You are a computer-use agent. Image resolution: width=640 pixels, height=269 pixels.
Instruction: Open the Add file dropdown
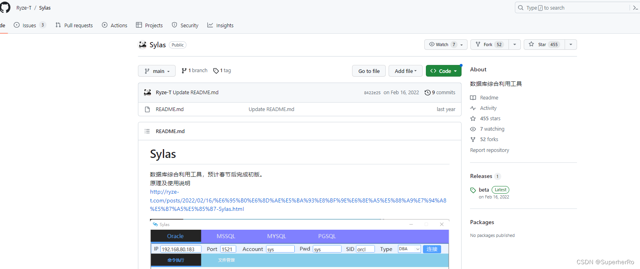point(405,71)
